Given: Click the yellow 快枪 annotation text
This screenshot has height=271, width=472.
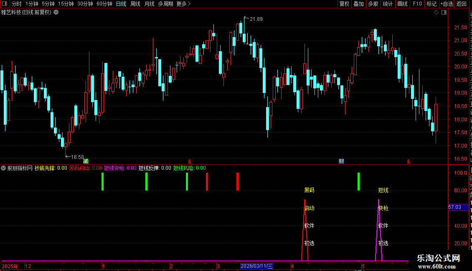Looking at the screenshot, I should click(383, 208).
